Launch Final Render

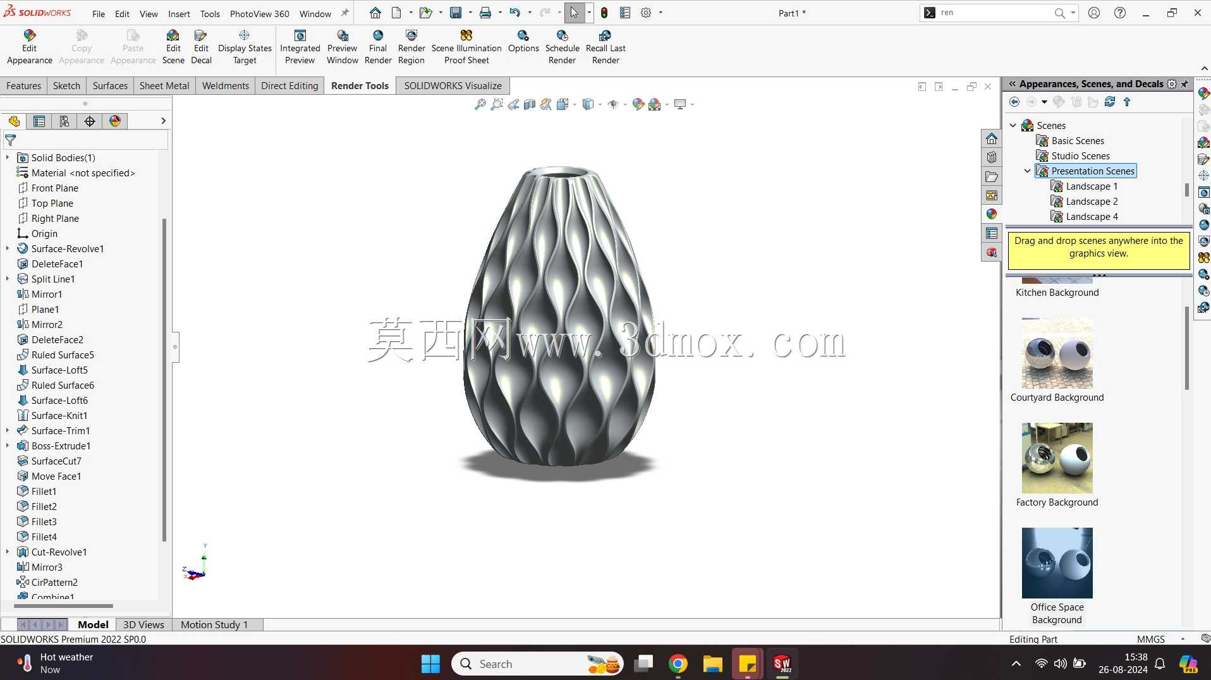[x=378, y=47]
